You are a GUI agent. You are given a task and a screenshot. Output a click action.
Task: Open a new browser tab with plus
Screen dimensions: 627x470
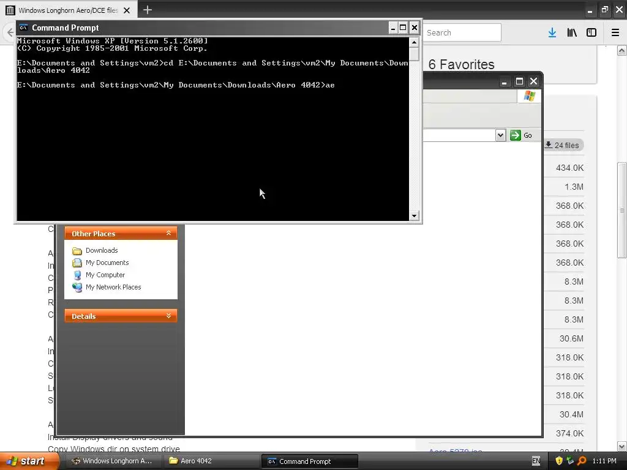point(148,10)
